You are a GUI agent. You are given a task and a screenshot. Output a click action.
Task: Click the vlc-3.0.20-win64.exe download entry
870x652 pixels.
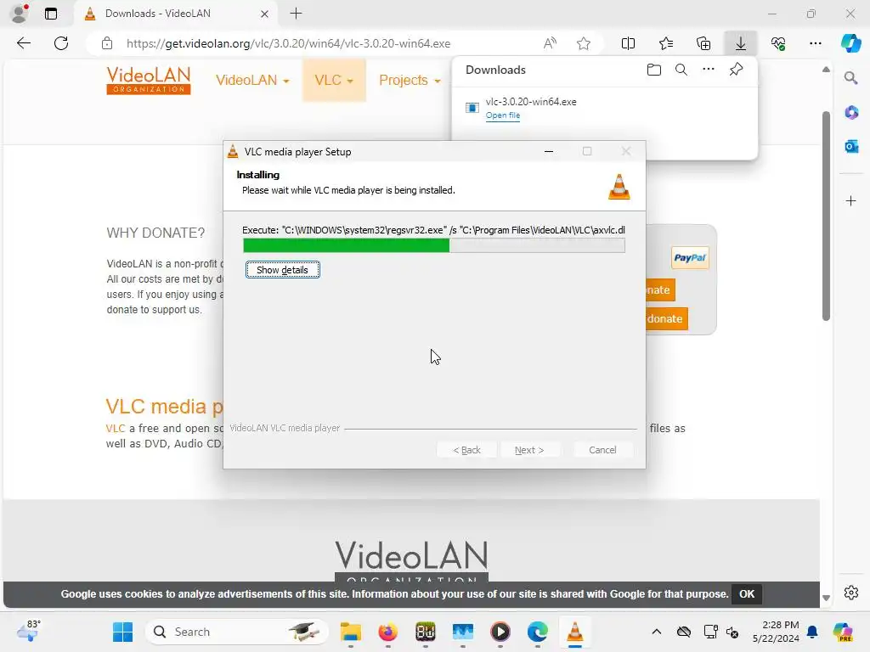click(604, 108)
